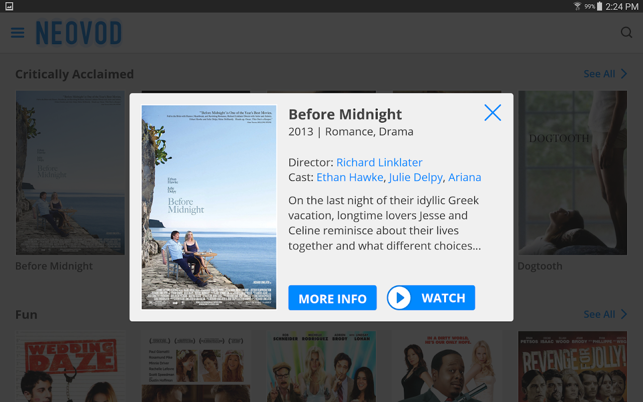Open cast member Julie Delpy

pos(415,177)
